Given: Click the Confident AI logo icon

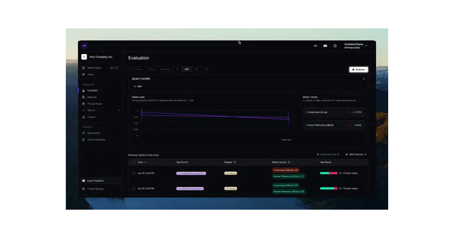Looking at the screenshot, I should (x=84, y=46).
